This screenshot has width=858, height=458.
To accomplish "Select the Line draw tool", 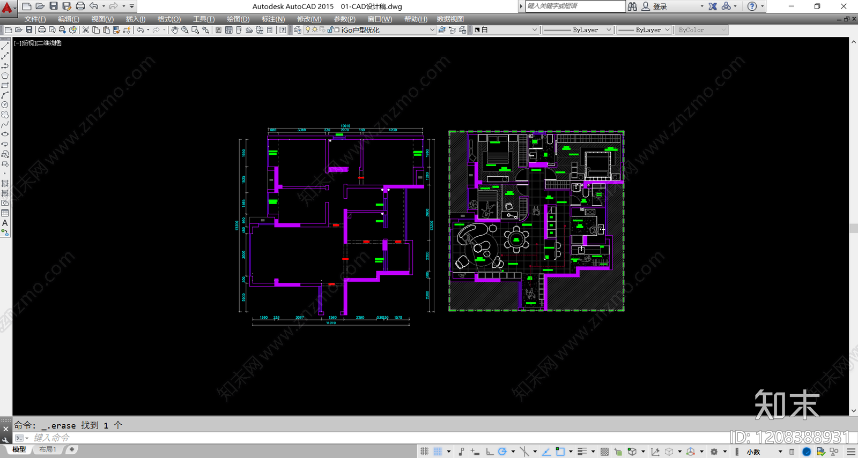I will pos(5,46).
